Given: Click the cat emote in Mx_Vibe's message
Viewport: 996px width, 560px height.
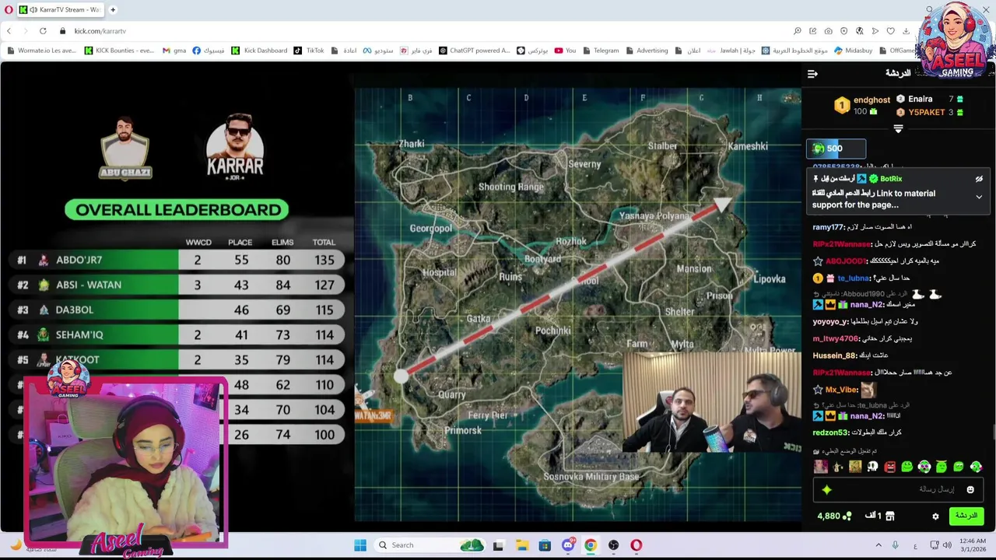Looking at the screenshot, I should [x=868, y=390].
